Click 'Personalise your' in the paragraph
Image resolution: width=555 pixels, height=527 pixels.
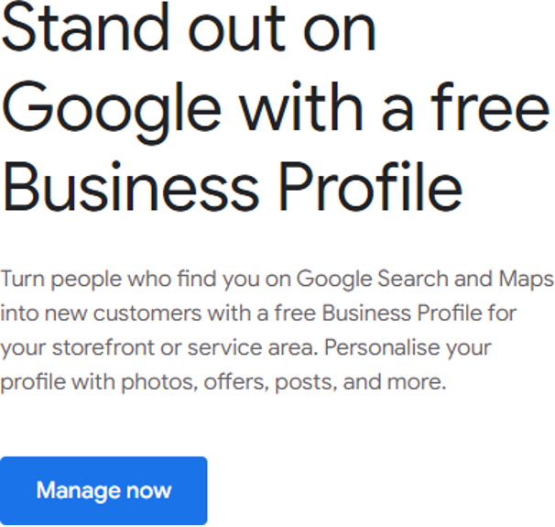pos(408,348)
